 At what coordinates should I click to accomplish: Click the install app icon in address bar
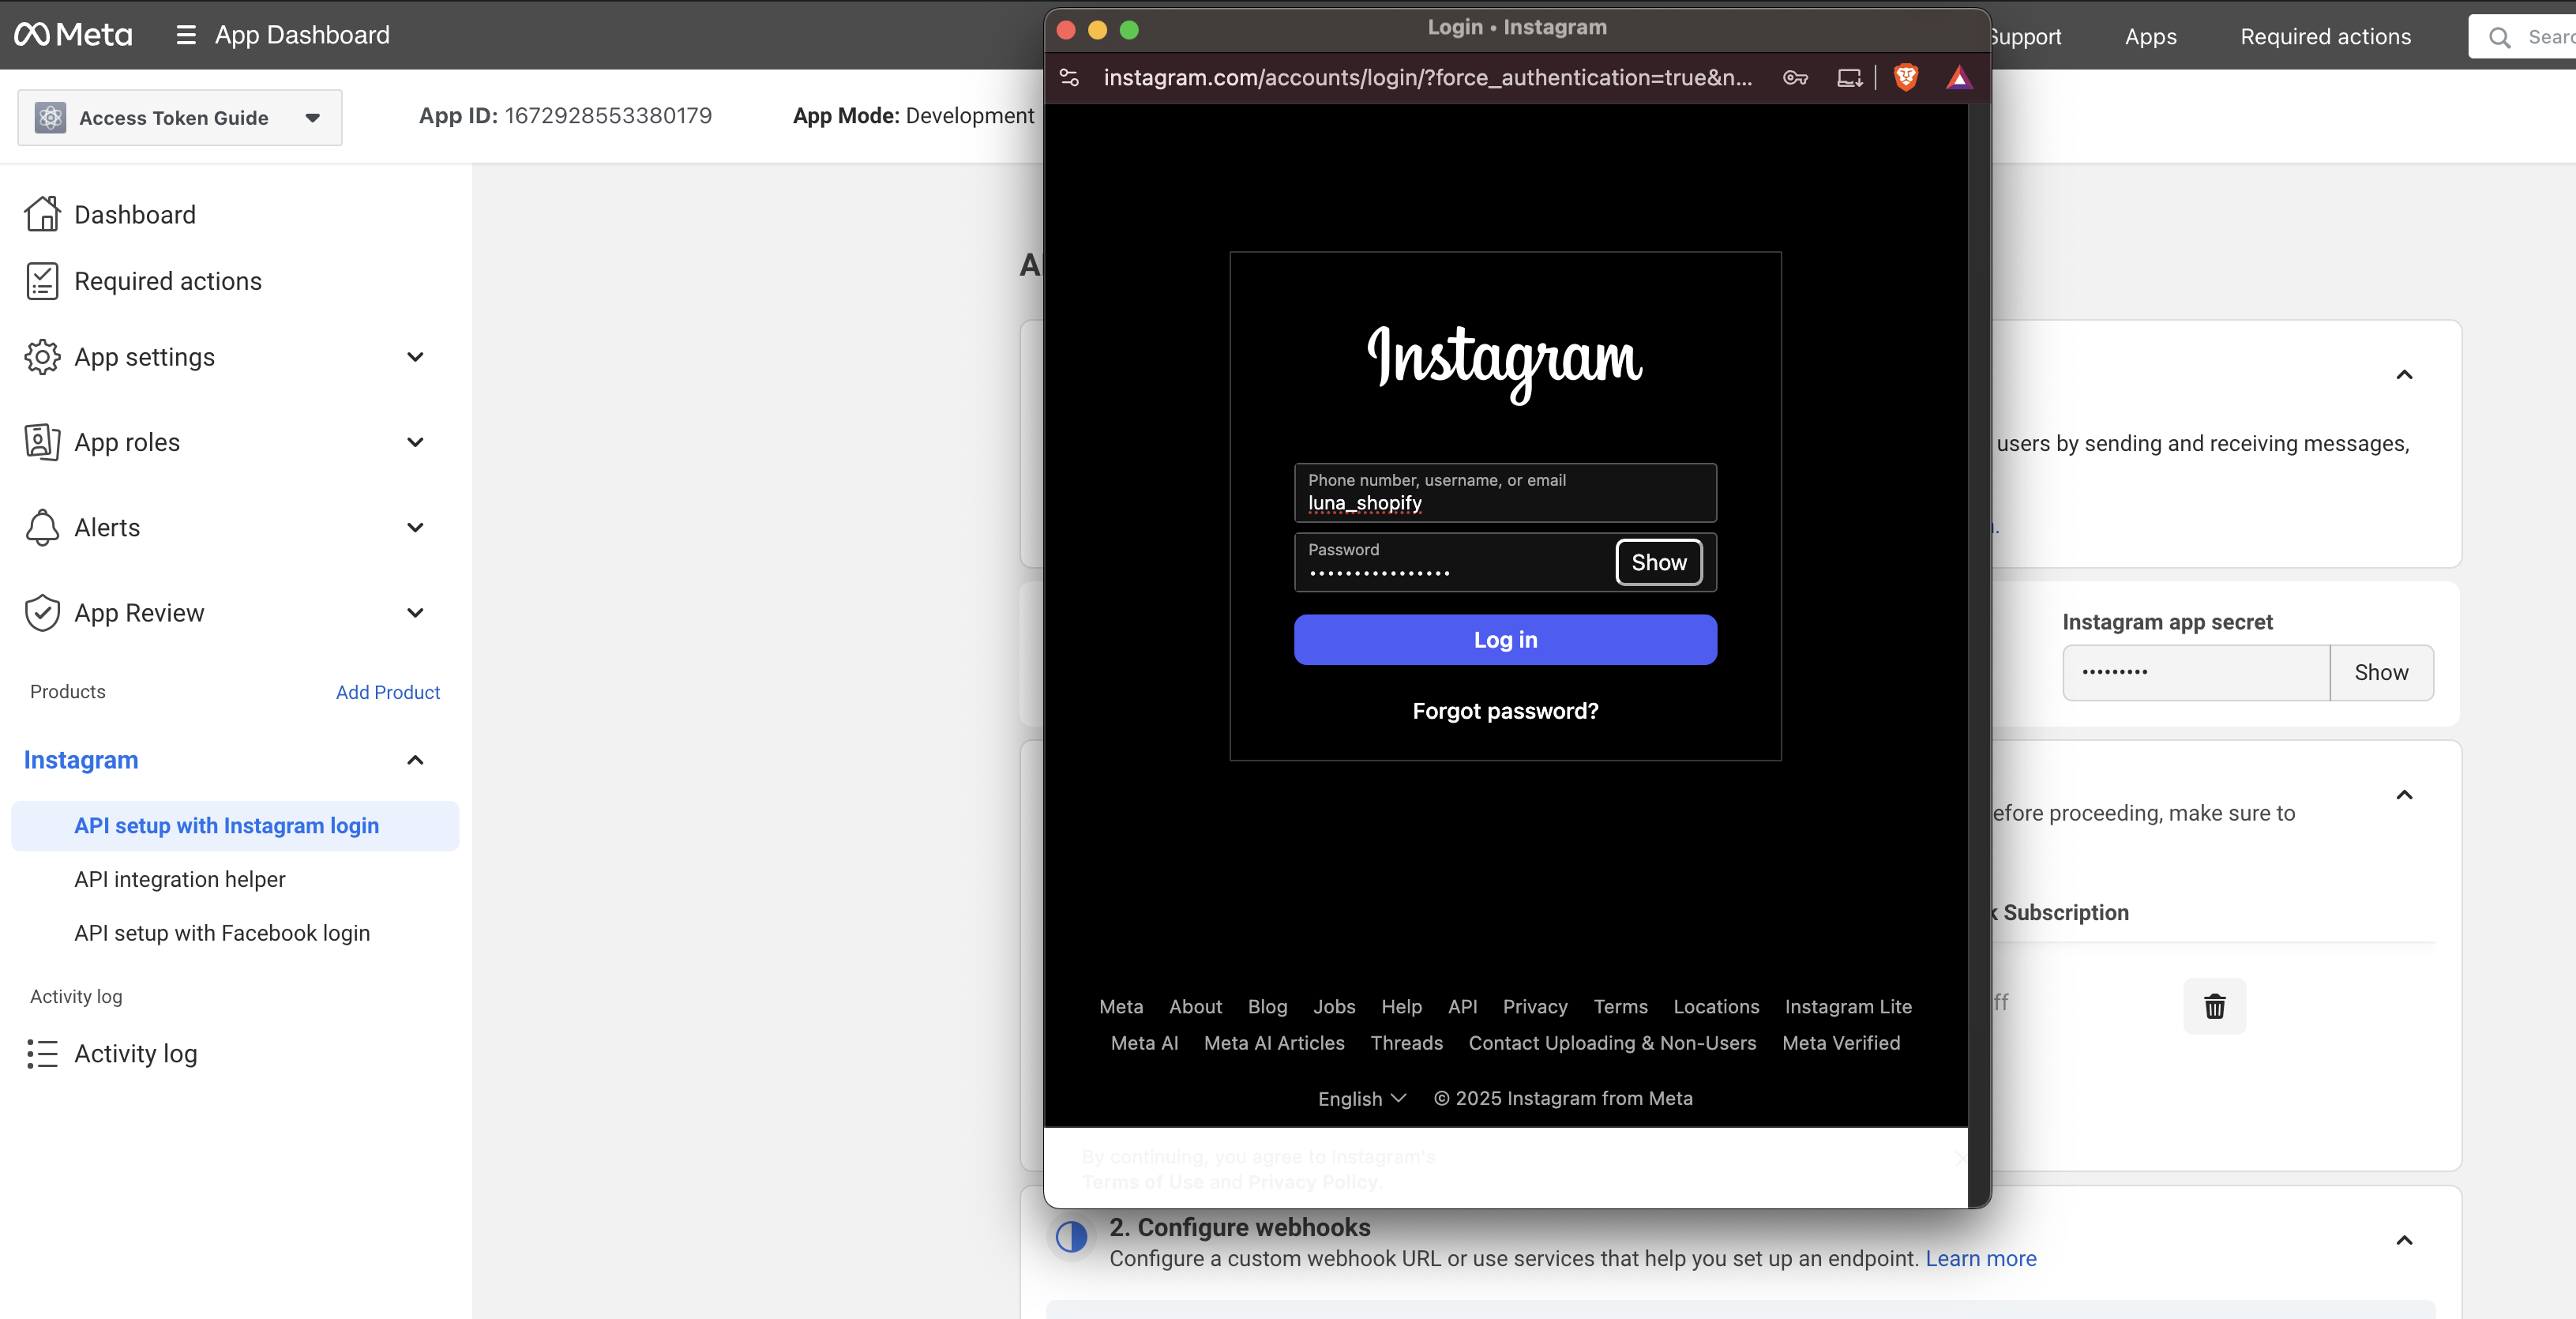tap(1849, 77)
